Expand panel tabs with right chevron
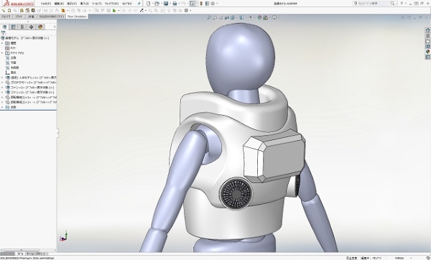 [55, 27]
